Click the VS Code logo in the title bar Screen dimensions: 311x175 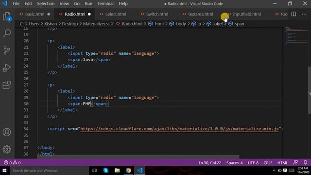4,3
